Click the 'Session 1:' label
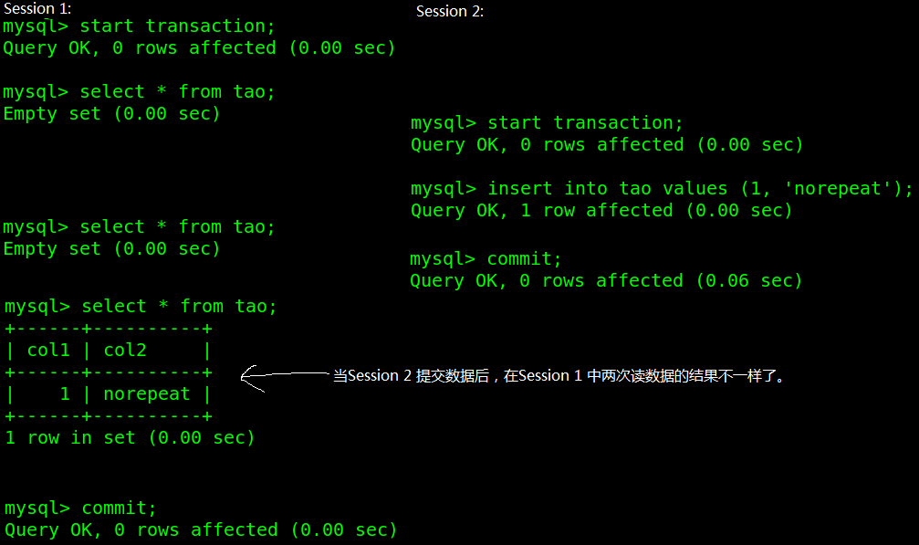This screenshot has height=545, width=919. coord(37,9)
